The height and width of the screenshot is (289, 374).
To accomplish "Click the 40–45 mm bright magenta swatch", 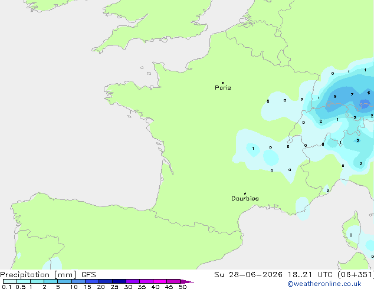I will [160, 281].
